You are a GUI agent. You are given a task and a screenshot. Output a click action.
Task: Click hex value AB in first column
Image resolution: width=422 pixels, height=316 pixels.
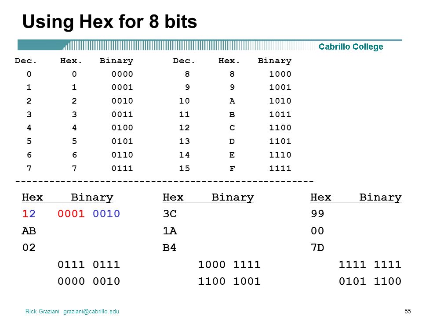pyautogui.click(x=29, y=231)
